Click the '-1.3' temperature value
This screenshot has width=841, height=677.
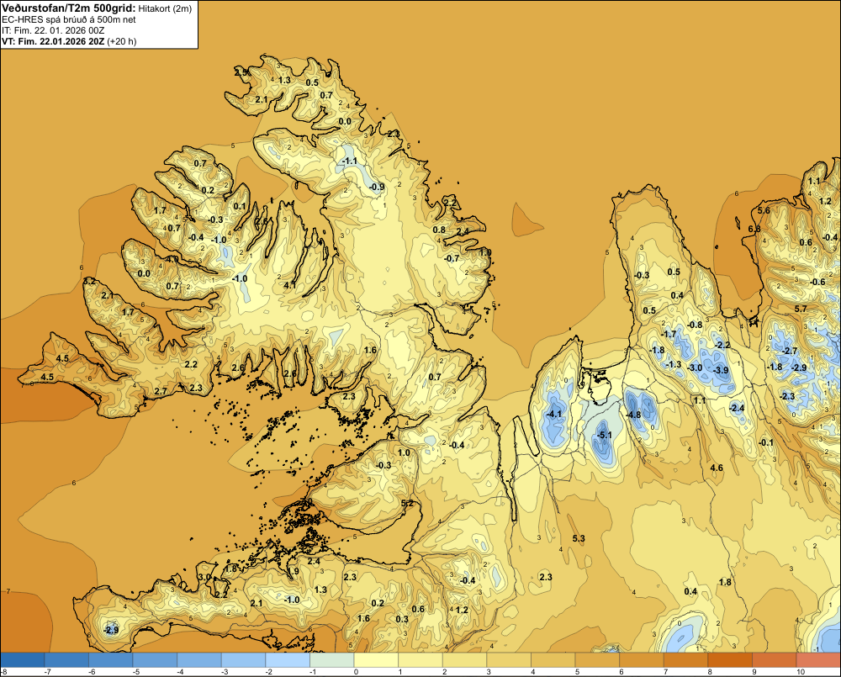click(x=674, y=365)
